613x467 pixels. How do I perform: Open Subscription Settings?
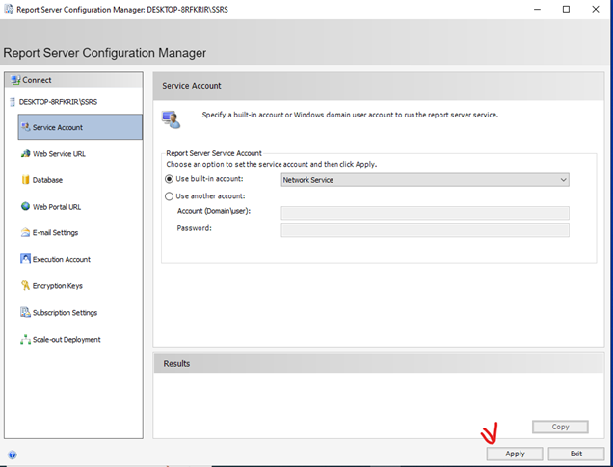pos(65,313)
